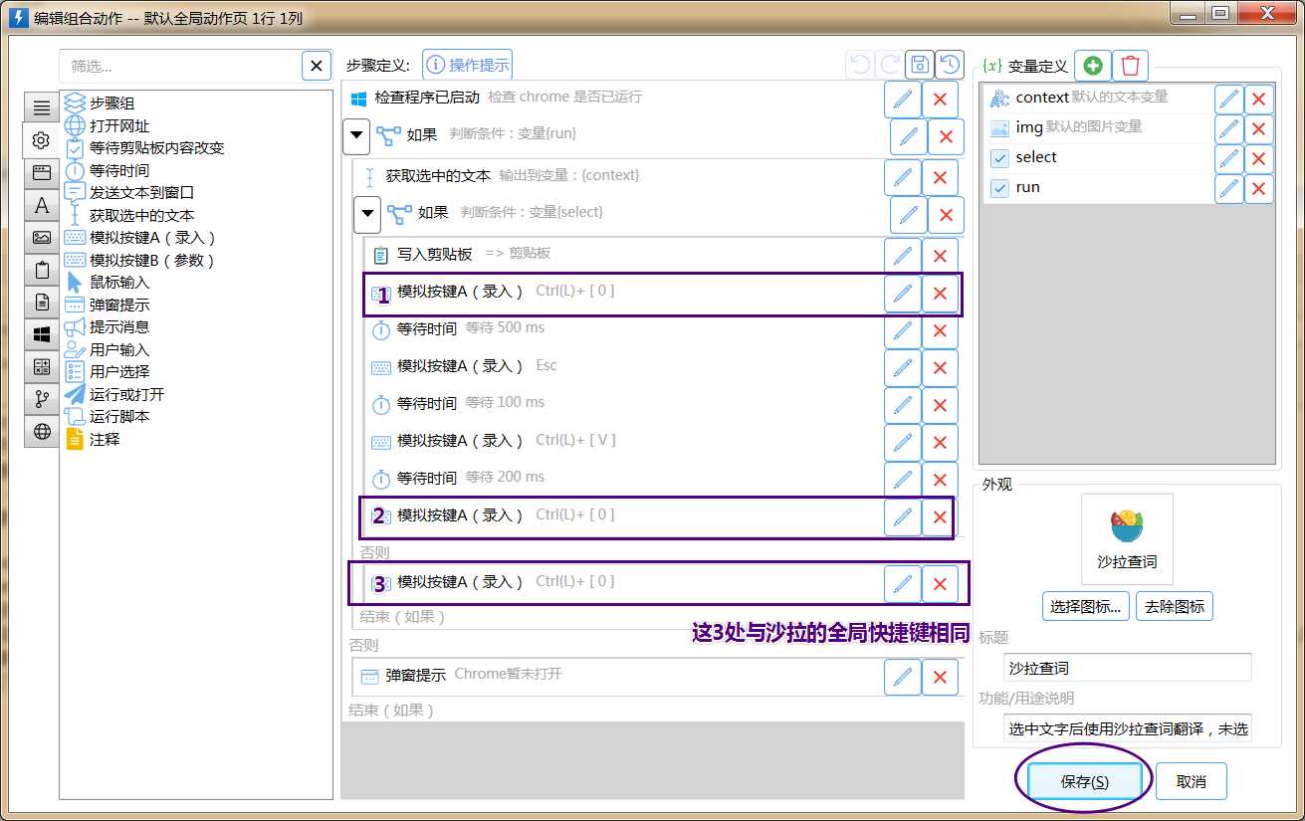Select 鼠标输入 in the action list

pos(119,283)
